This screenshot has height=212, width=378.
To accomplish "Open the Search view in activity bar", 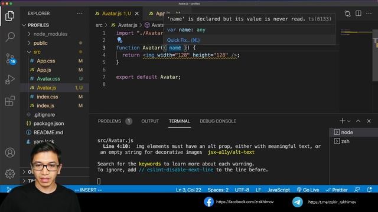I will pyautogui.click(x=10, y=37).
